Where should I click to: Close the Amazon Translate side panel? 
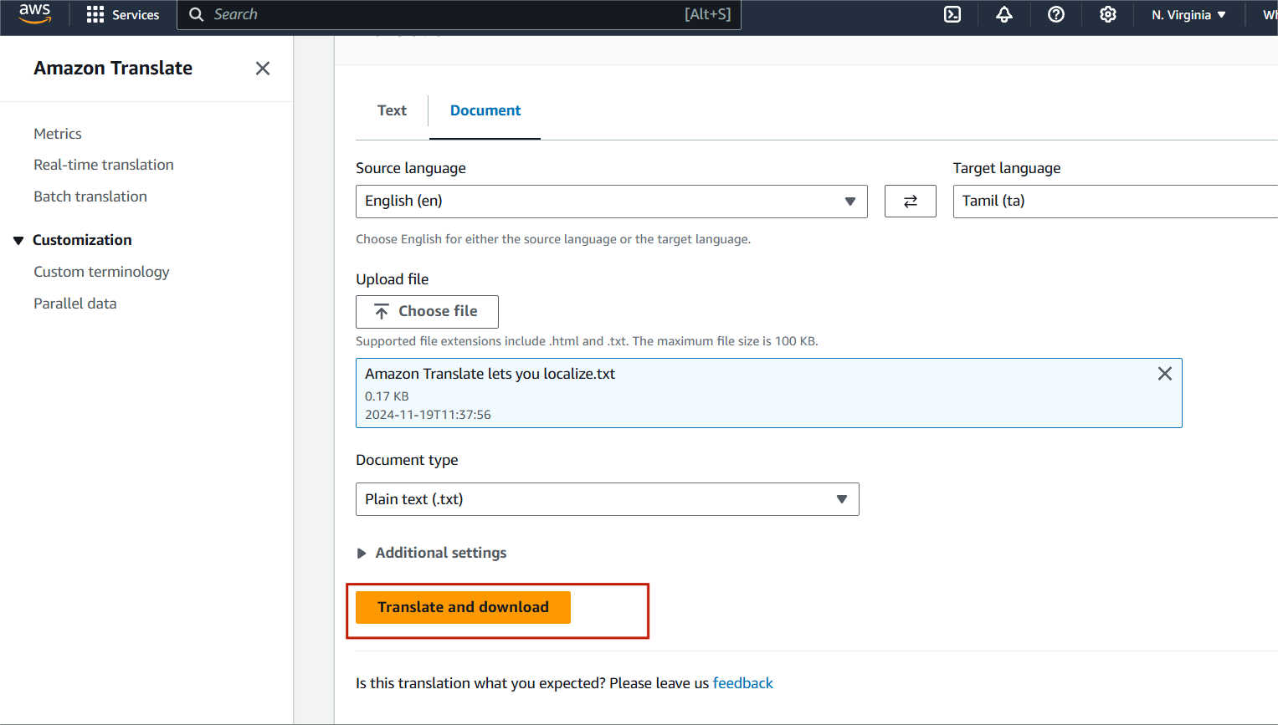pyautogui.click(x=263, y=69)
